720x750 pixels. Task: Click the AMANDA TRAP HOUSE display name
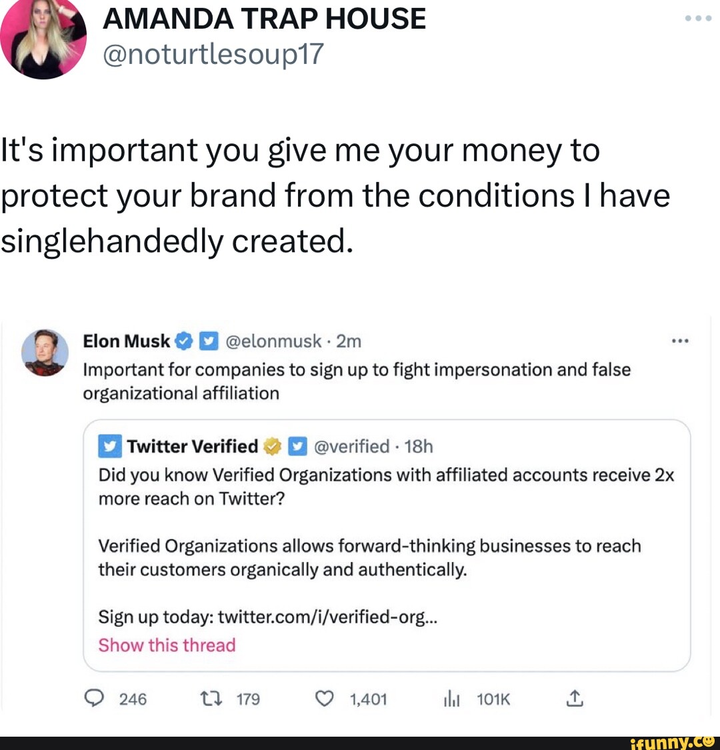[264, 18]
